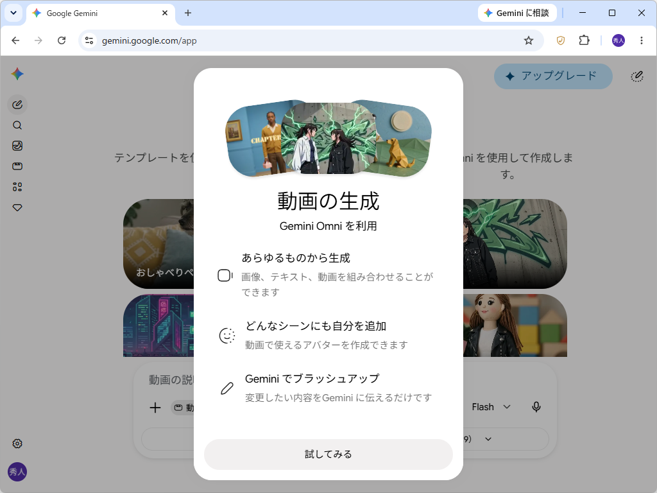Click the forward navigation arrow
657x493 pixels.
(x=38, y=40)
